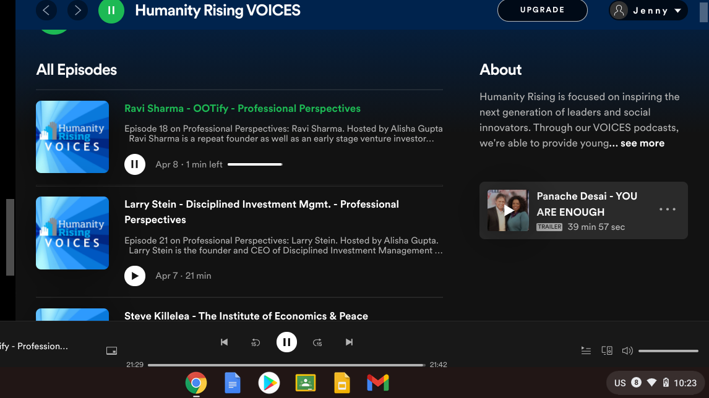Viewport: 709px width, 398px height.
Task: Open Google Classroom from the shelf
Action: click(306, 383)
